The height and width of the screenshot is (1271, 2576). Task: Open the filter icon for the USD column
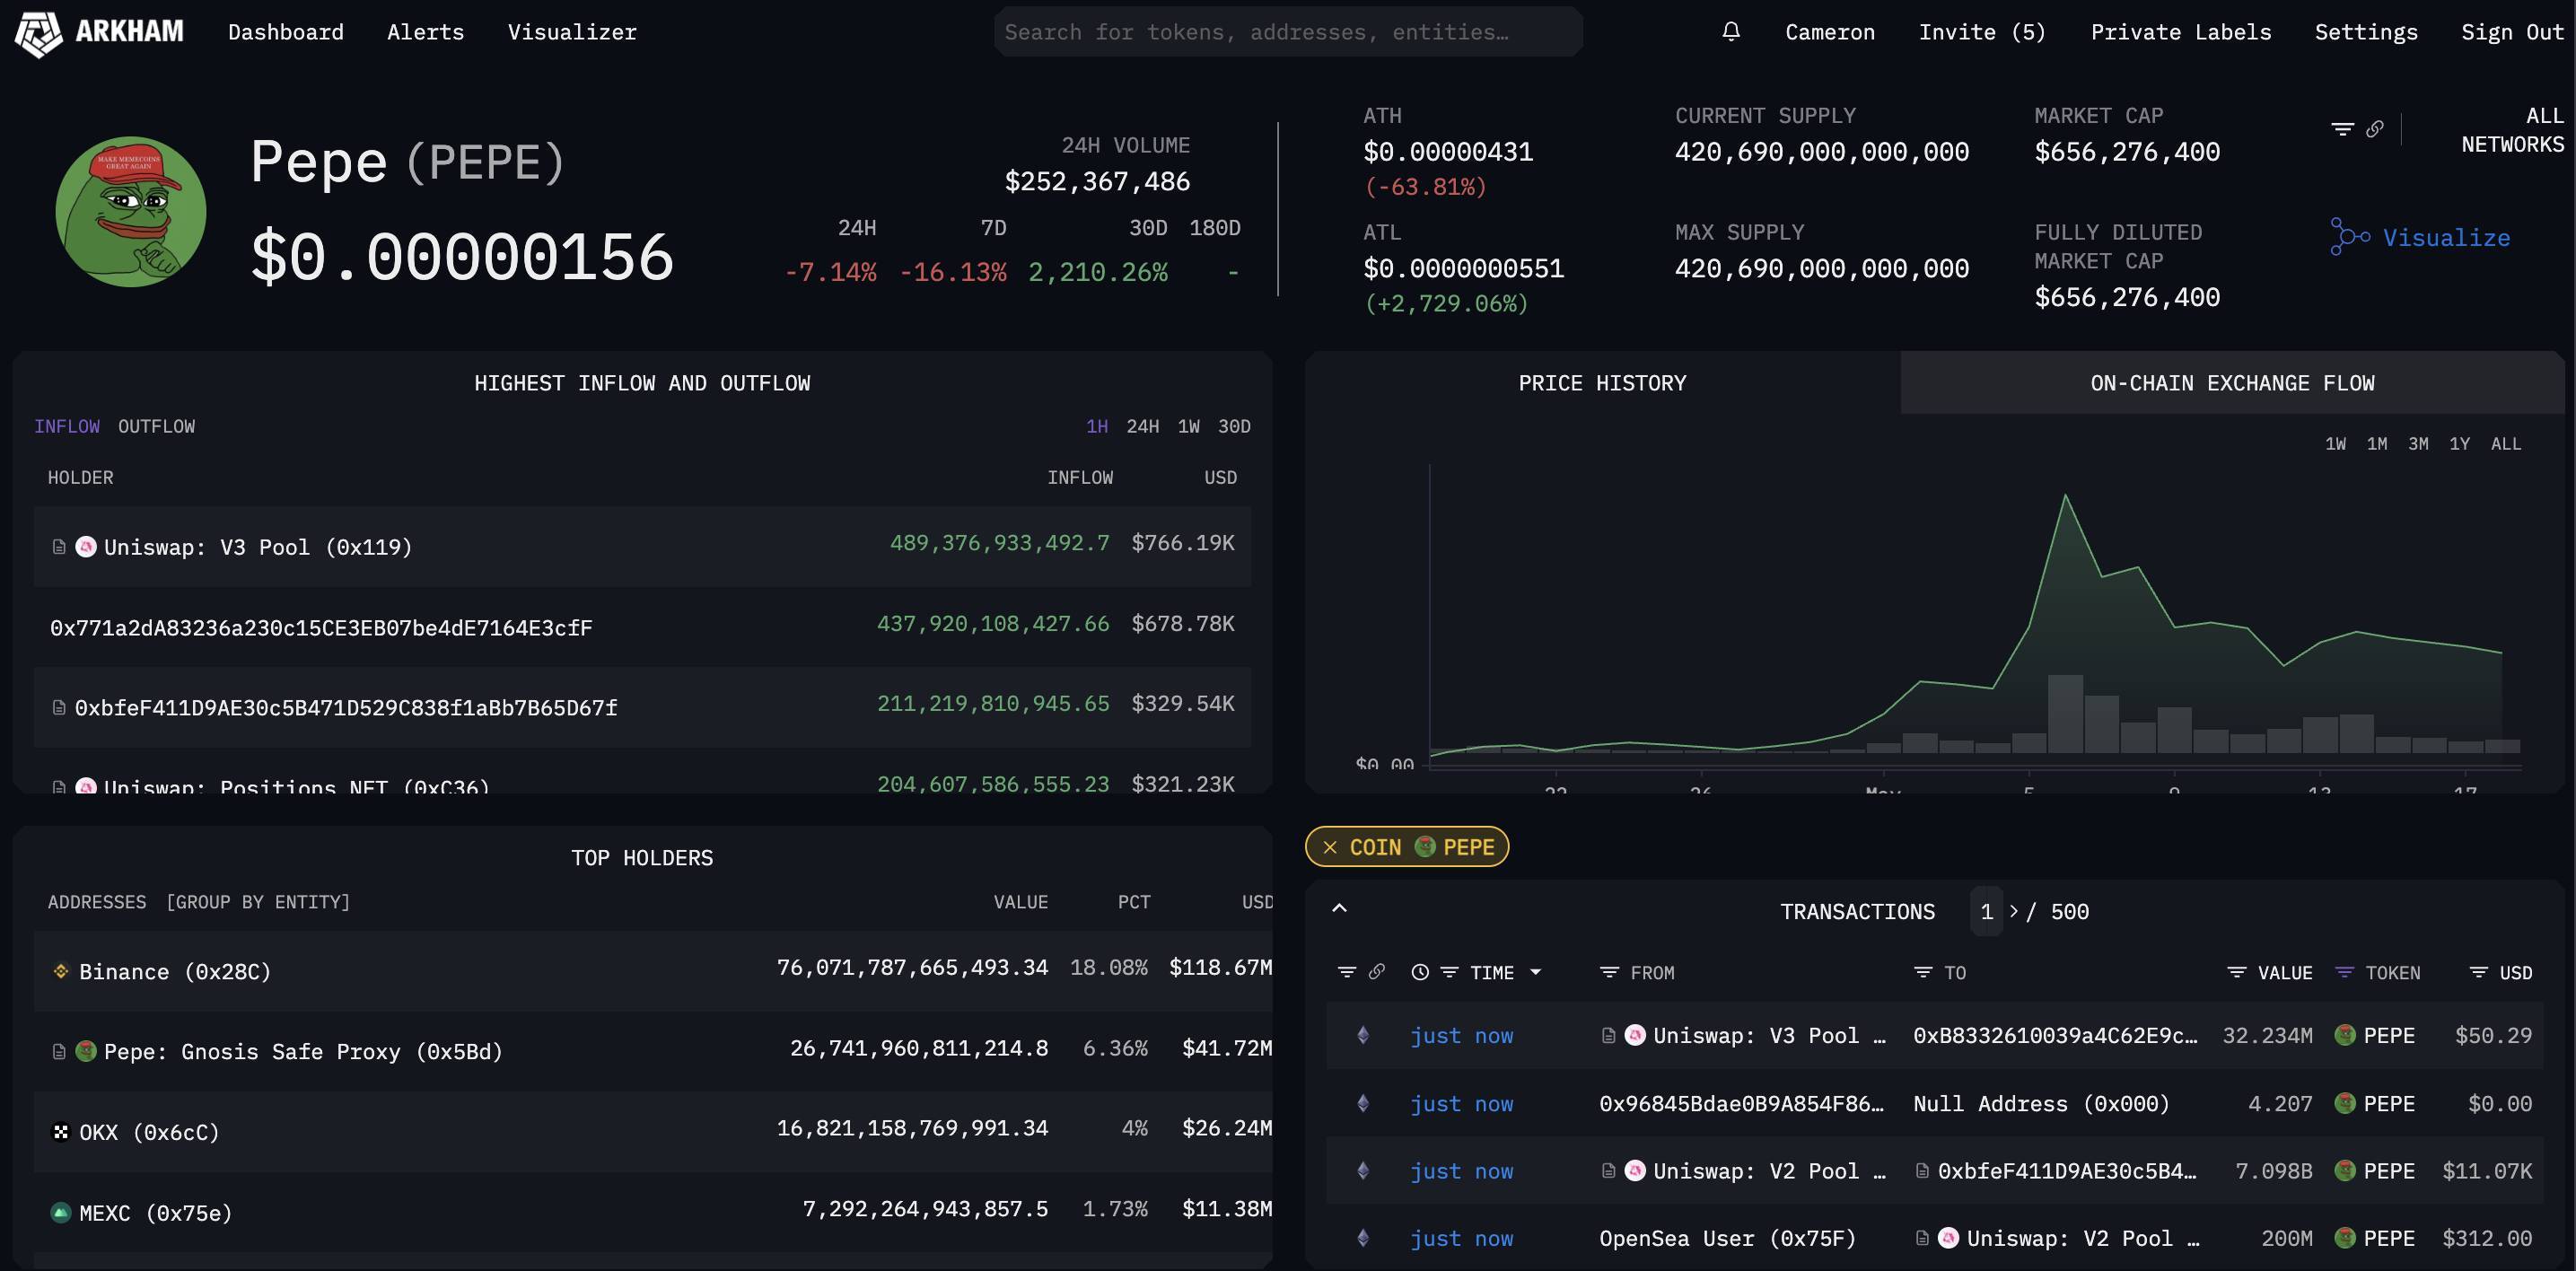2479,972
